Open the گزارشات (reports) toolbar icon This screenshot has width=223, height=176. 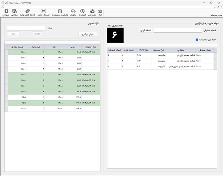(x=82, y=13)
